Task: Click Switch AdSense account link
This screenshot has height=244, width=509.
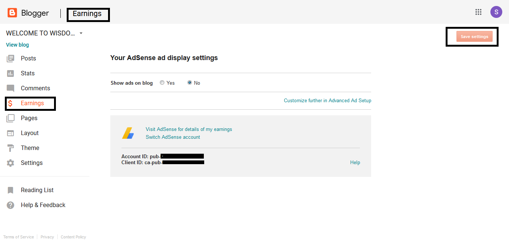Action: [173, 137]
